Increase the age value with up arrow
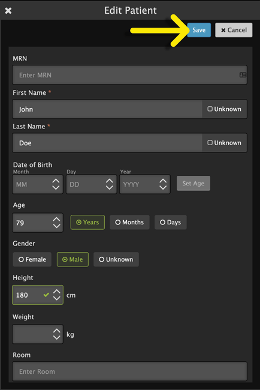 pos(56,220)
